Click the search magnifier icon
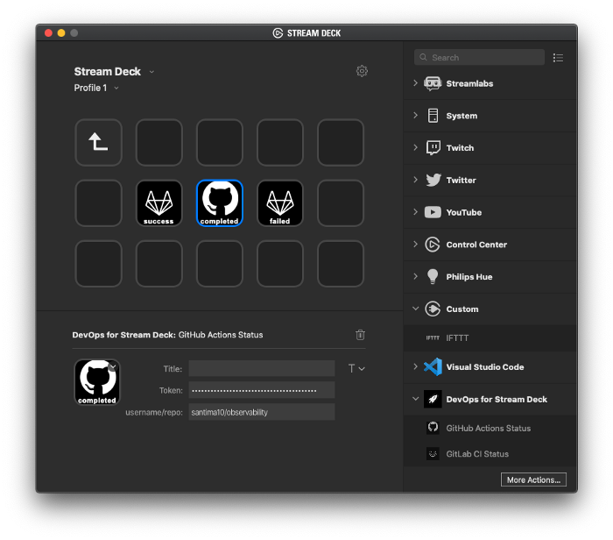Viewport: 613px width, 540px height. 423,58
